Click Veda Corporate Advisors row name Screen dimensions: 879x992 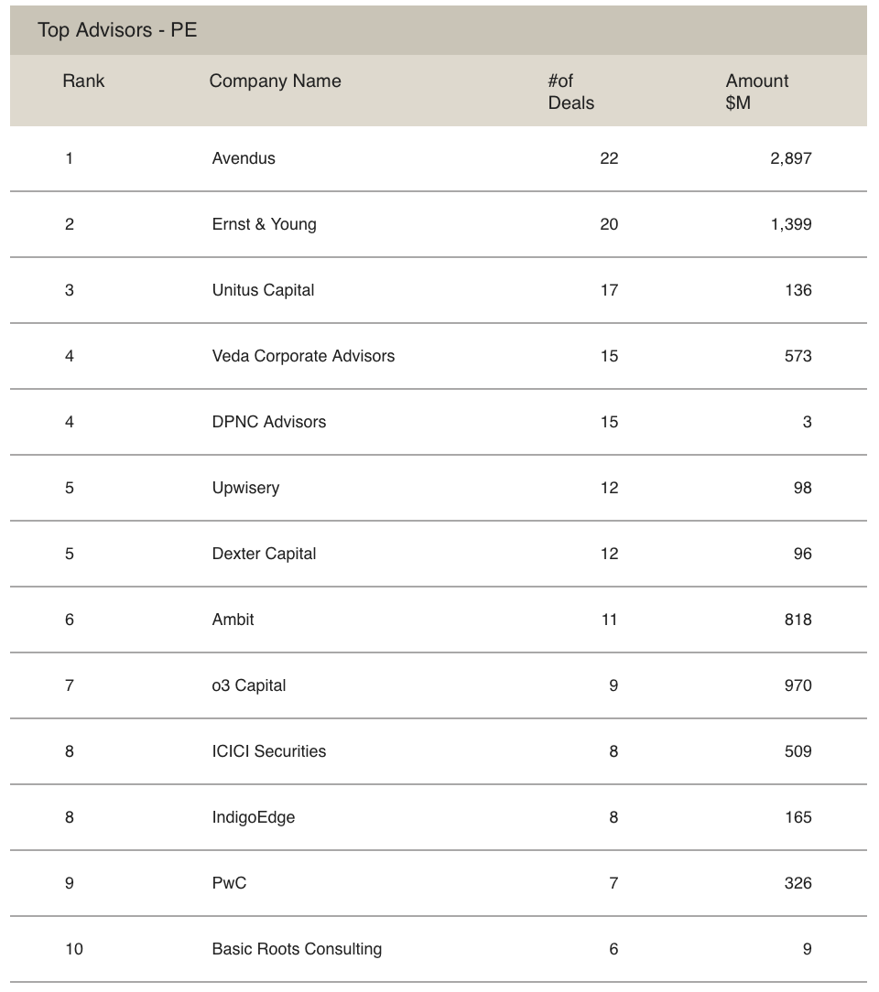click(x=303, y=356)
